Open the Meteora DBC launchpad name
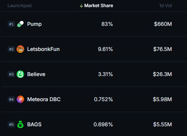The height and width of the screenshot is (136, 187). coord(44,99)
